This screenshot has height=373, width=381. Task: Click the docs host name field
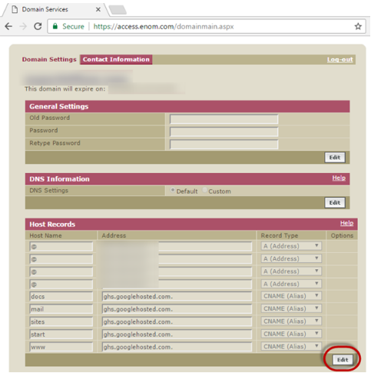coord(61,297)
